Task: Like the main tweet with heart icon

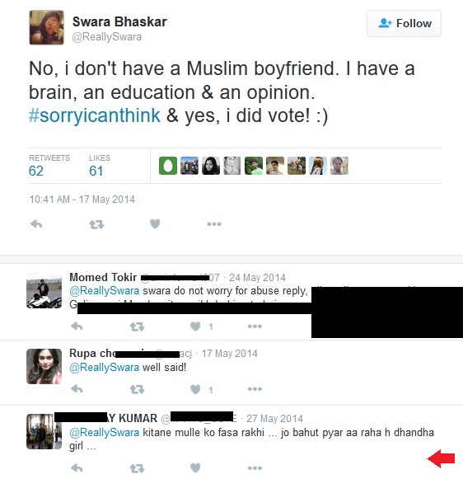Action: coord(155,224)
